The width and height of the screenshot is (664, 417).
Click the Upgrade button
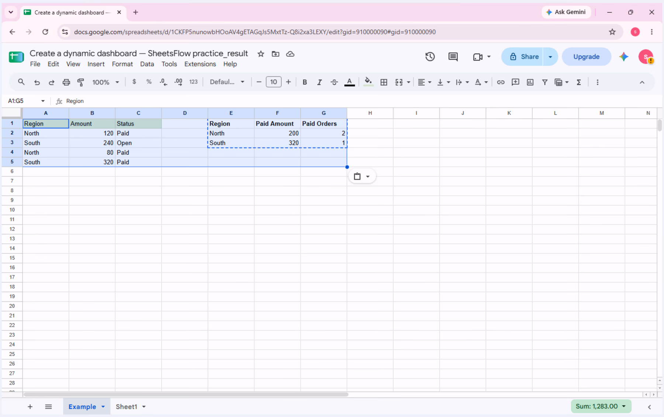[x=586, y=57]
